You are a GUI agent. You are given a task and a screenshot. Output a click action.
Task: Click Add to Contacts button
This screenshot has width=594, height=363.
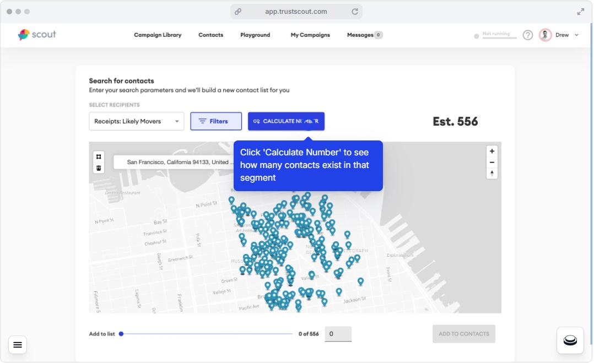tap(464, 334)
